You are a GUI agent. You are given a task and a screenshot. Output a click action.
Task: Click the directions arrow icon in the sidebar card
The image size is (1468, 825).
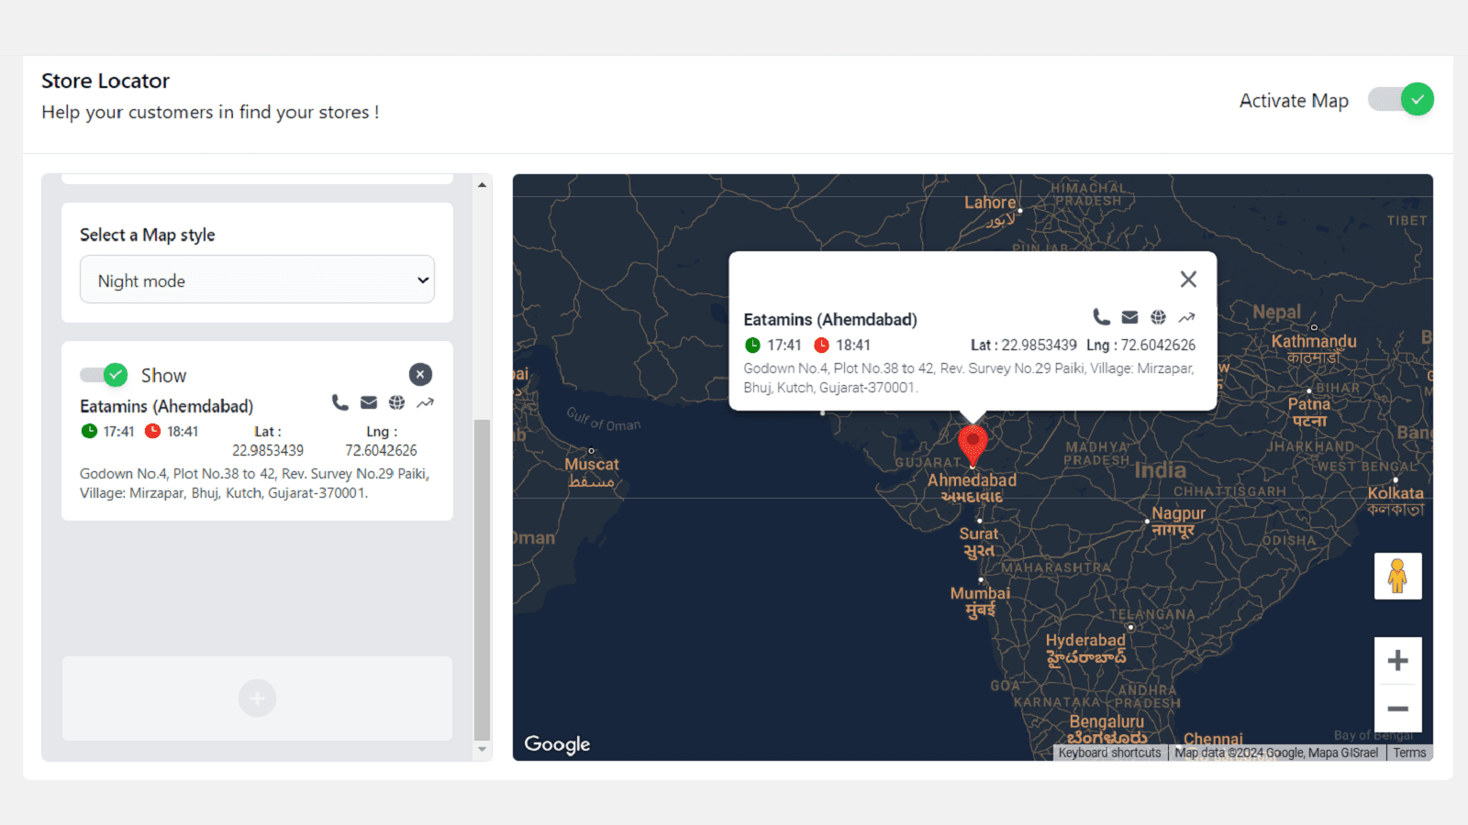pyautogui.click(x=425, y=402)
